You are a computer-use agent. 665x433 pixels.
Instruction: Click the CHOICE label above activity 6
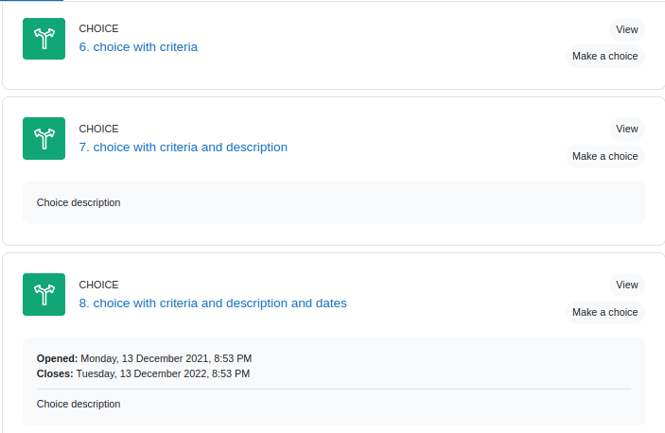[x=98, y=28]
